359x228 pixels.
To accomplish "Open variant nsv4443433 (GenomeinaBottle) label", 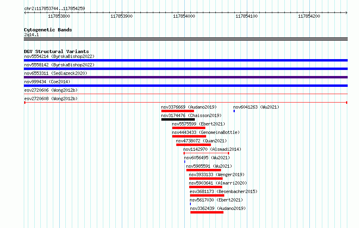I will [206, 132].
